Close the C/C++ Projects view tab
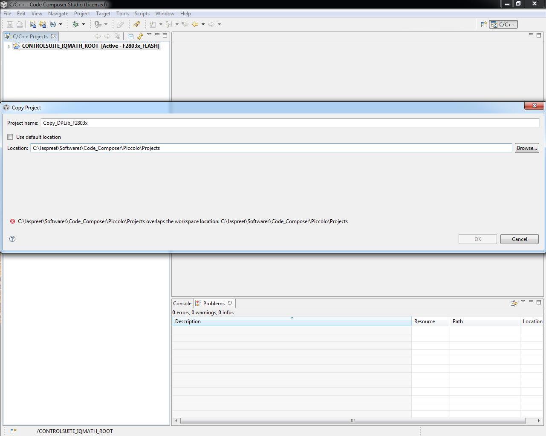The height and width of the screenshot is (436, 546). 53,36
